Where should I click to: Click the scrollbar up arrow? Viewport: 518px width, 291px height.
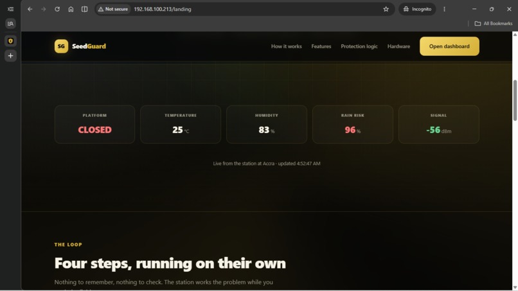(x=515, y=34)
